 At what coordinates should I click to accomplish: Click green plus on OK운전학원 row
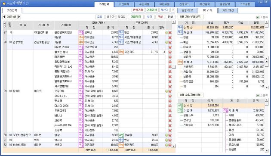pyautogui.click(x=167, y=33)
